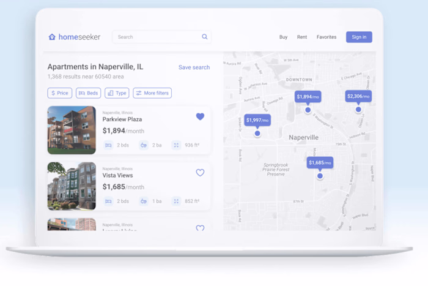
Task: Click '852 ft²' in Vista Views card
Action: click(x=192, y=201)
